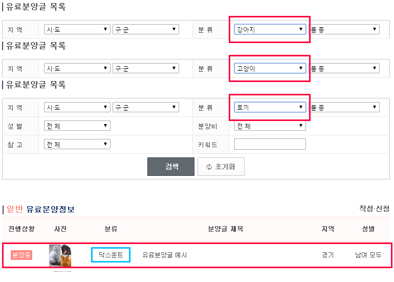Open the 고양이 category dropdown
The image size is (394, 282).
270,68
